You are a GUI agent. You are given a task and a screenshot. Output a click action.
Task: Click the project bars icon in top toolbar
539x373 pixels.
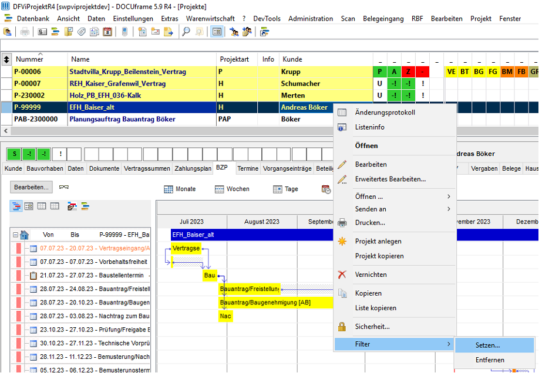click(55, 32)
